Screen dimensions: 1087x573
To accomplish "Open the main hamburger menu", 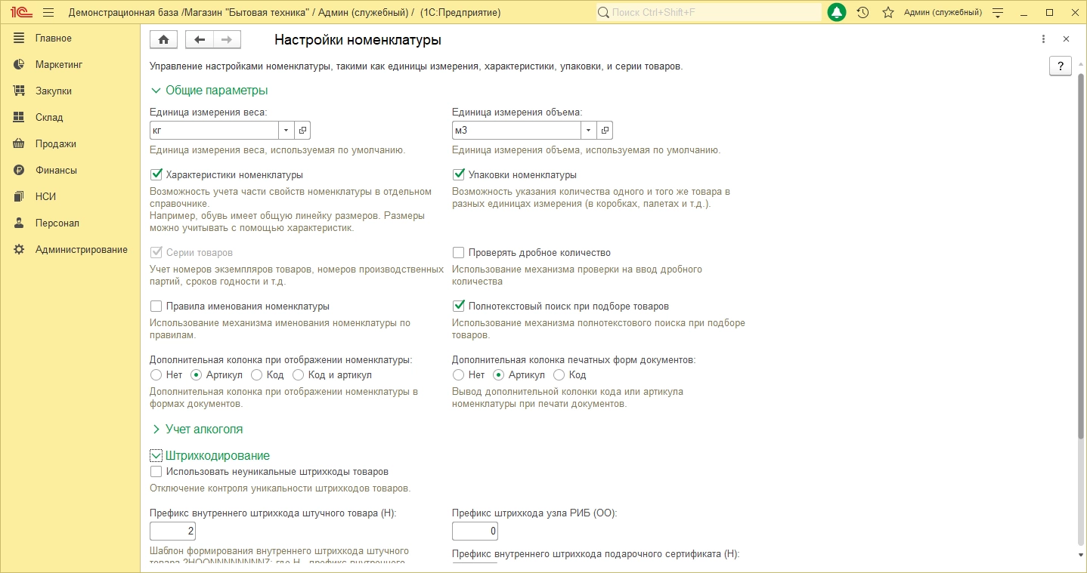I will tap(48, 12).
